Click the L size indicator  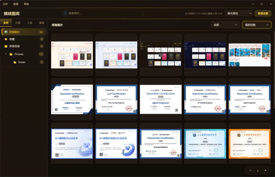point(258,171)
